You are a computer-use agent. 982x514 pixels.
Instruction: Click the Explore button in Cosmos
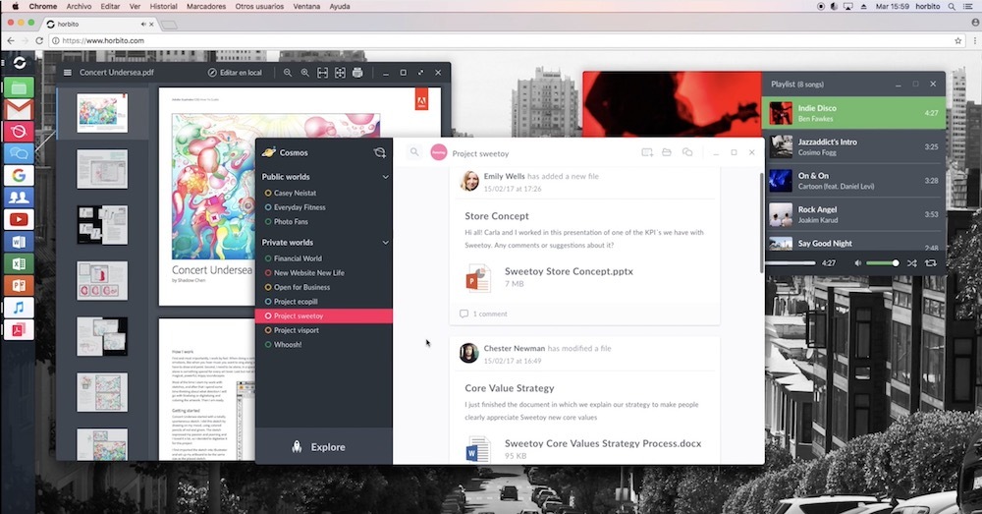tap(323, 447)
